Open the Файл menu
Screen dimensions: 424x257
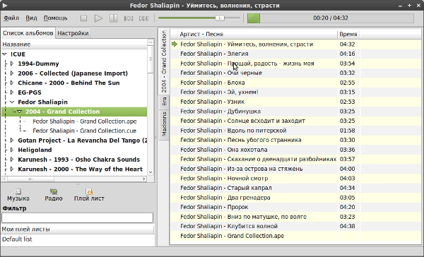pos(11,18)
